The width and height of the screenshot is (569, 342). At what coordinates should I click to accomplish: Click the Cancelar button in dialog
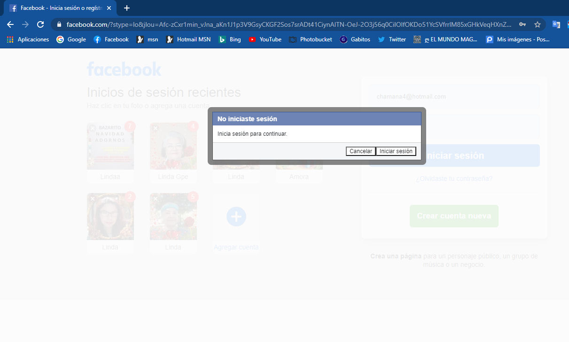[x=361, y=151]
